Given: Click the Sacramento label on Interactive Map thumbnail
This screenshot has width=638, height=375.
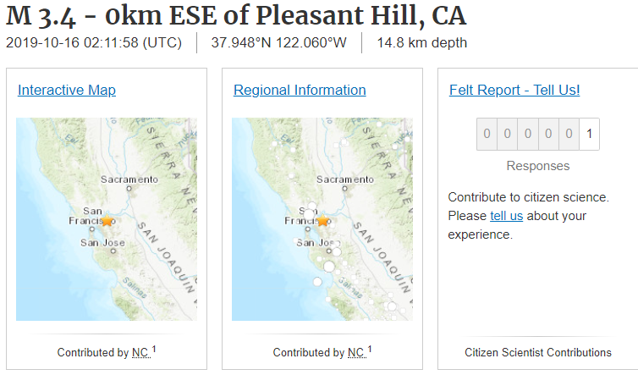Looking at the screenshot, I should (x=129, y=179).
